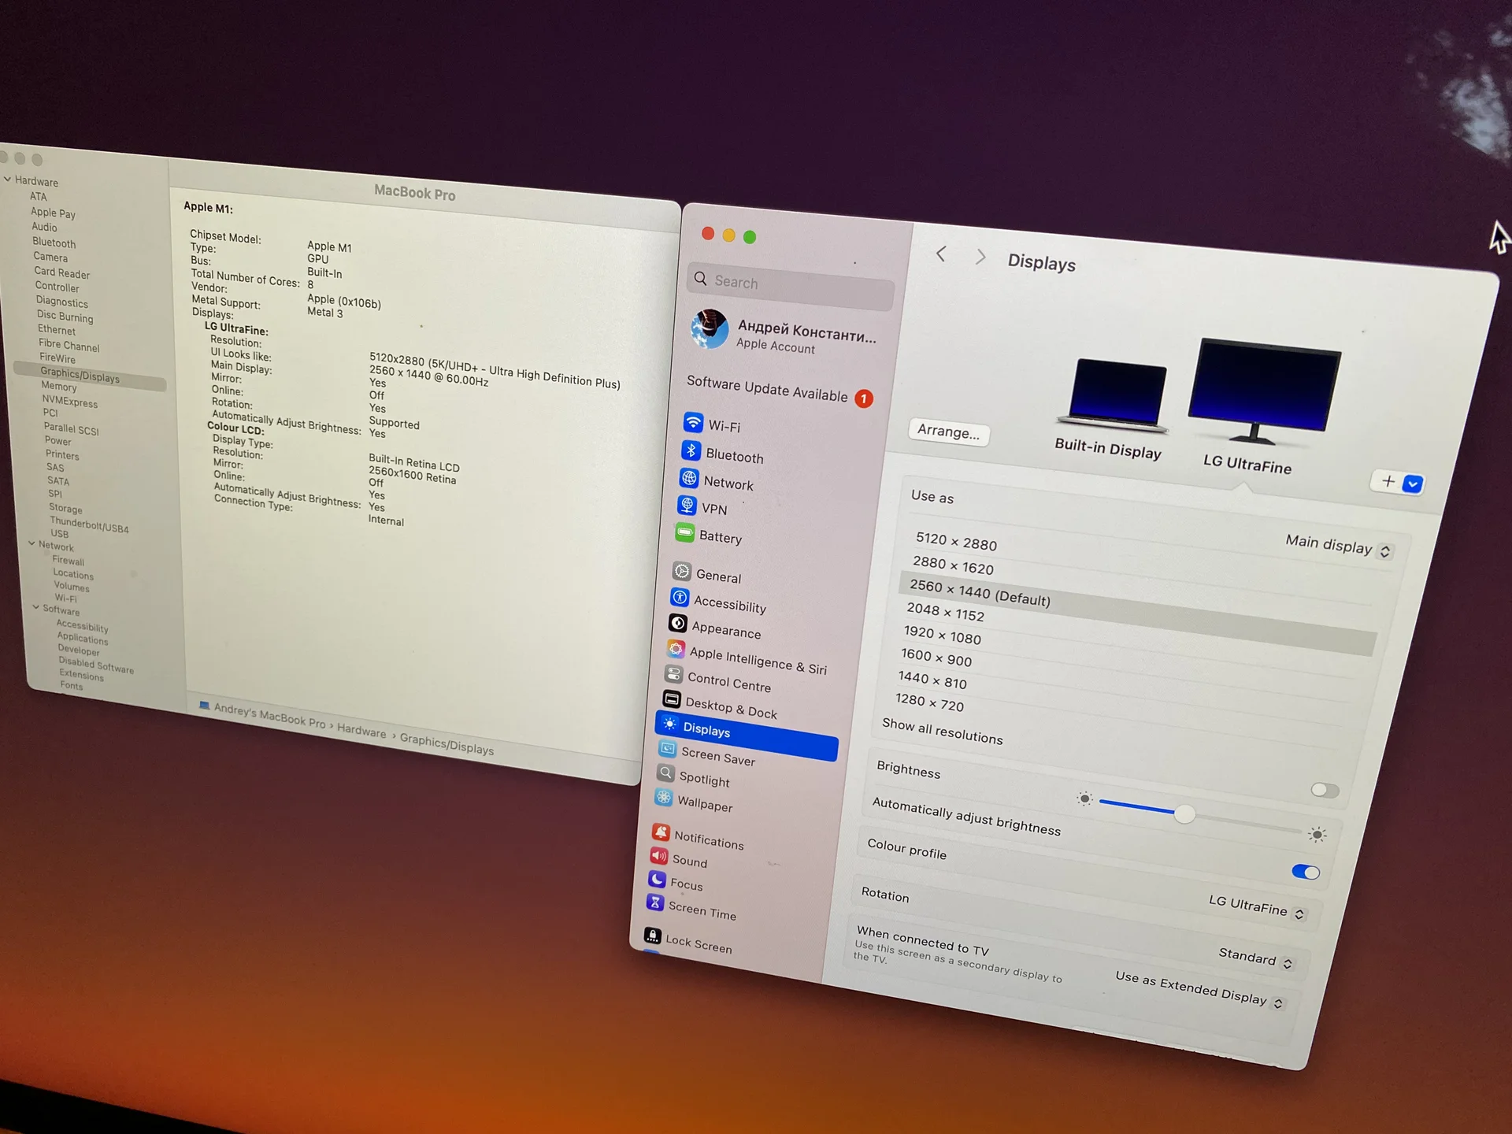Select Thunderbolt/USB4 in System Information sidebar

point(89,524)
